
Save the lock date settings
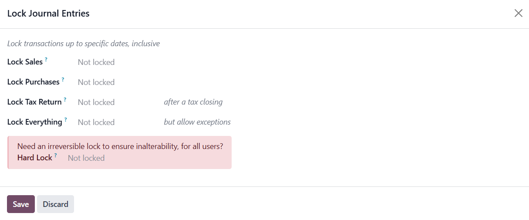(x=21, y=204)
